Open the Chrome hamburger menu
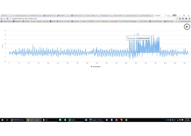The width and height of the screenshot is (191, 136). click(189, 18)
